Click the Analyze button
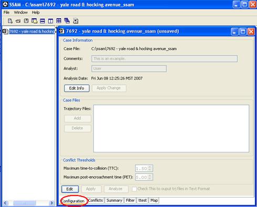This screenshot has height=207, width=257. (116, 189)
